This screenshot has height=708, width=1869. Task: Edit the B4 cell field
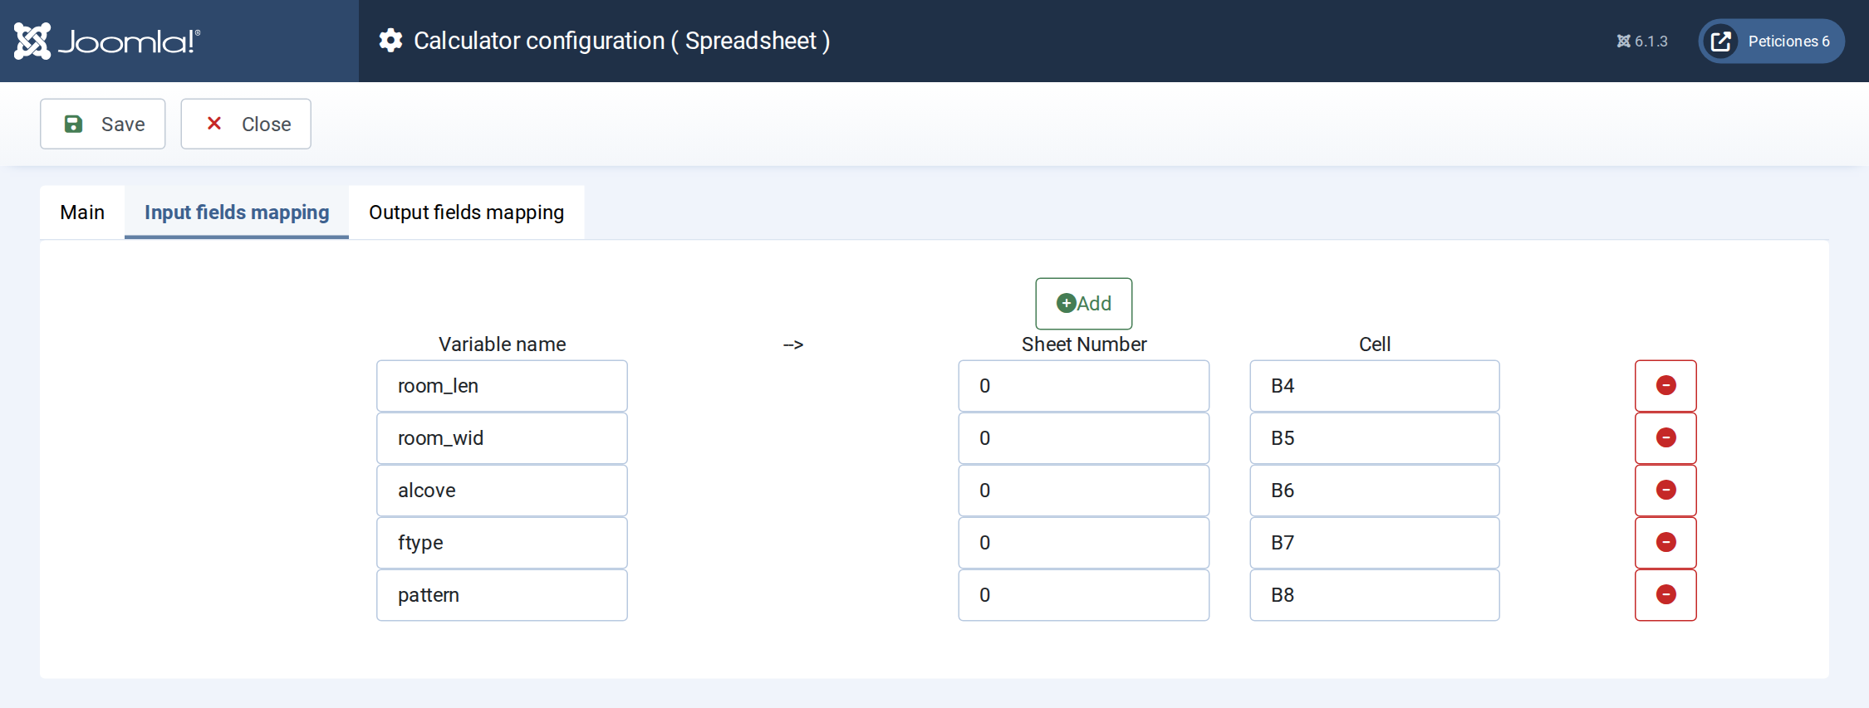point(1375,386)
